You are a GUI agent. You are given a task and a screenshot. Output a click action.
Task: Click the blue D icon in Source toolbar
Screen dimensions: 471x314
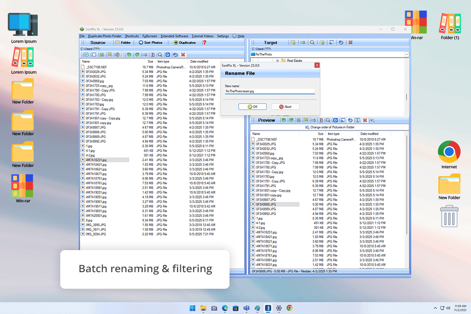167,55
